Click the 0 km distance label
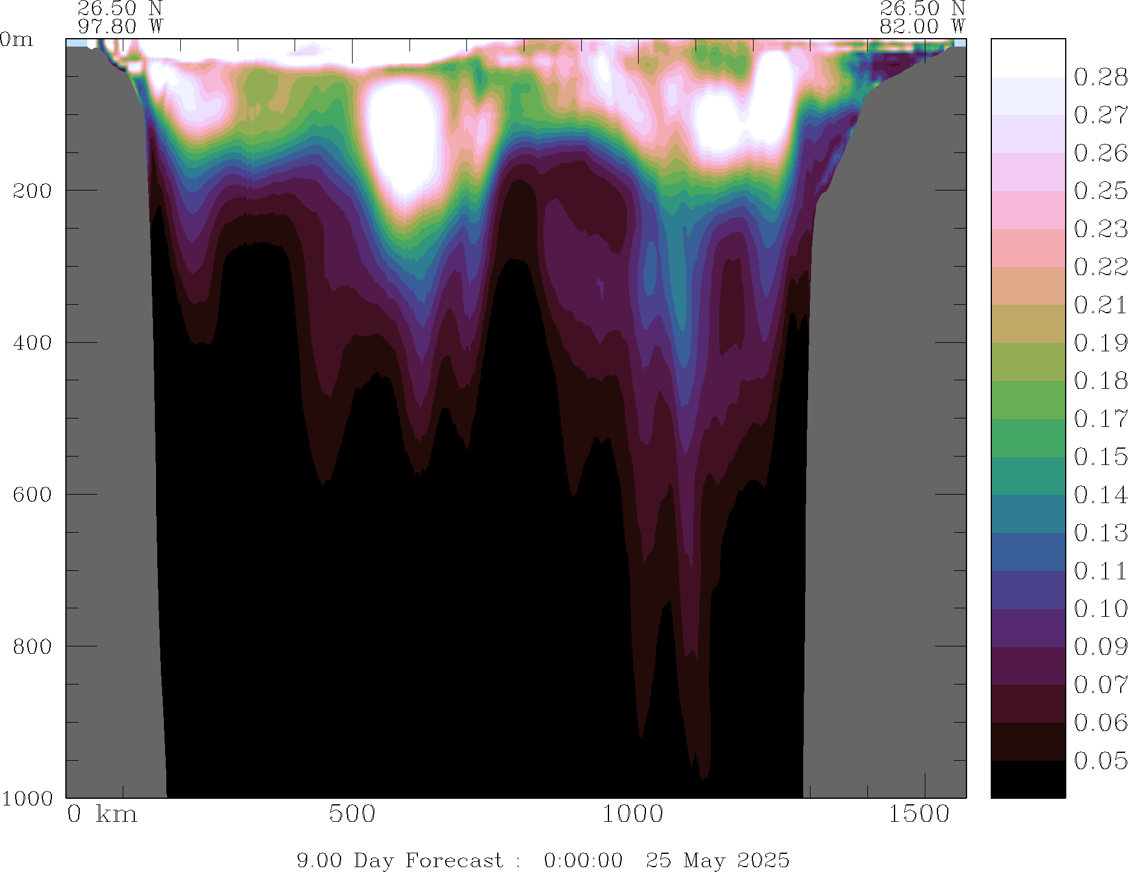Viewport: 1128px width, 872px height. tap(102, 814)
